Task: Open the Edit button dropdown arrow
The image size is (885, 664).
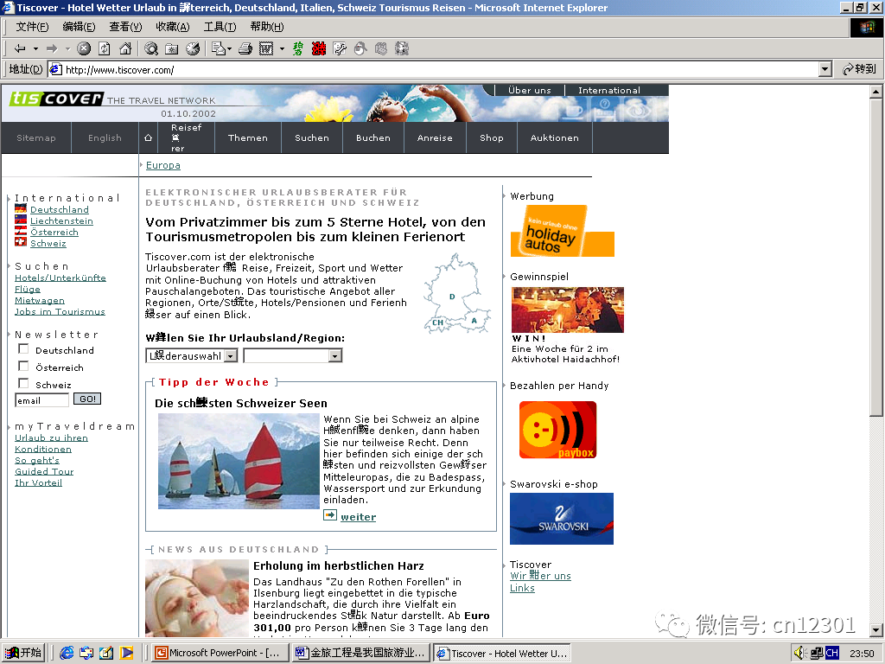Action: pos(282,49)
